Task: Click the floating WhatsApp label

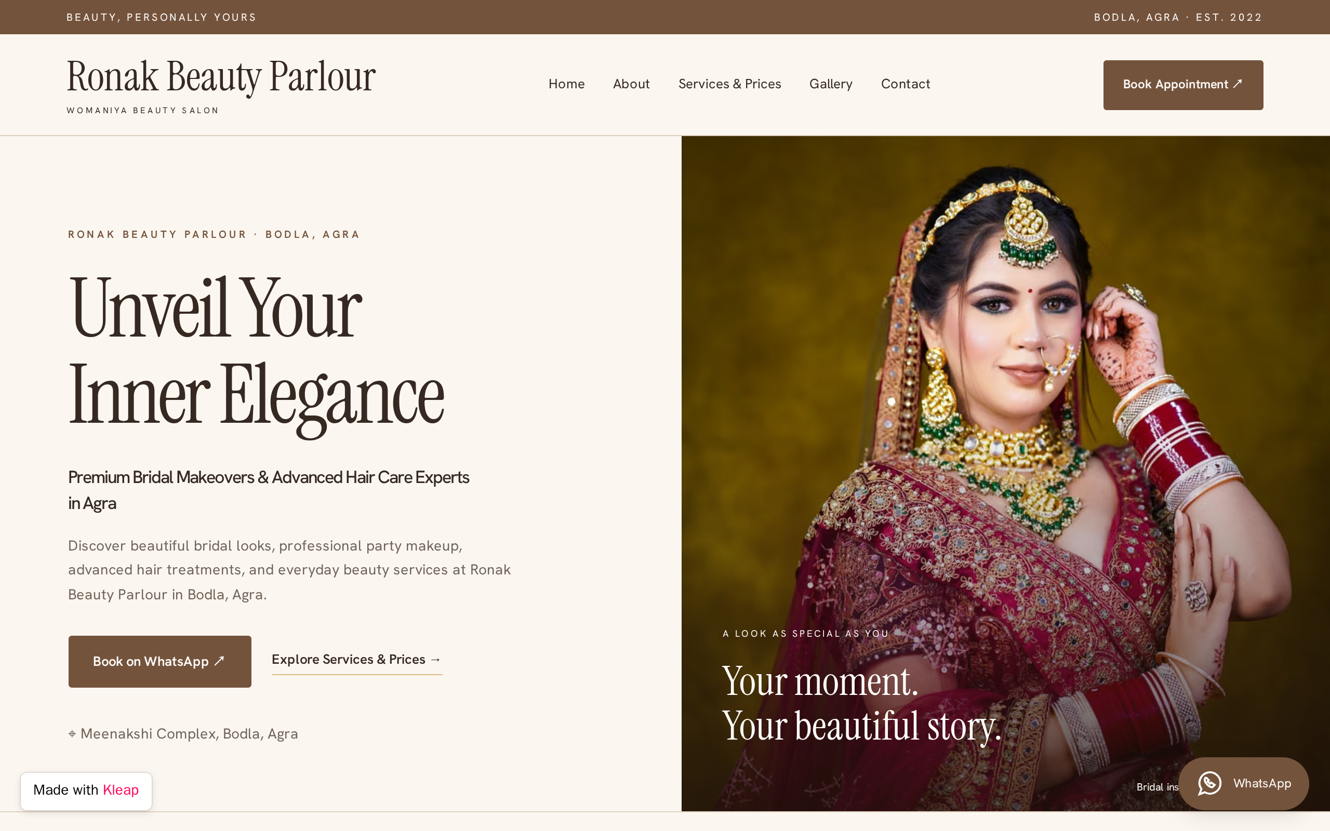Action: [x=1262, y=783]
